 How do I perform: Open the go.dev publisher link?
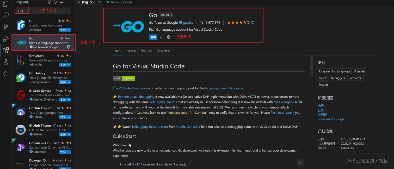pos(188,23)
